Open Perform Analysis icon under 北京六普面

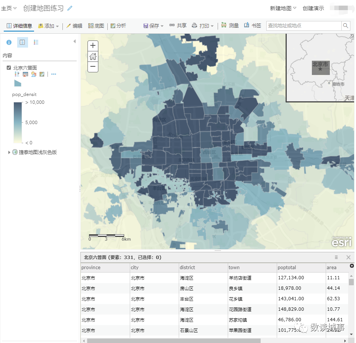click(x=42, y=74)
